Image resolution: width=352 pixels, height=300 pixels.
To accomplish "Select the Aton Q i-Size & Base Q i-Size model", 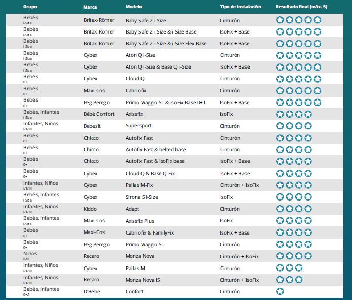I will tap(158, 67).
